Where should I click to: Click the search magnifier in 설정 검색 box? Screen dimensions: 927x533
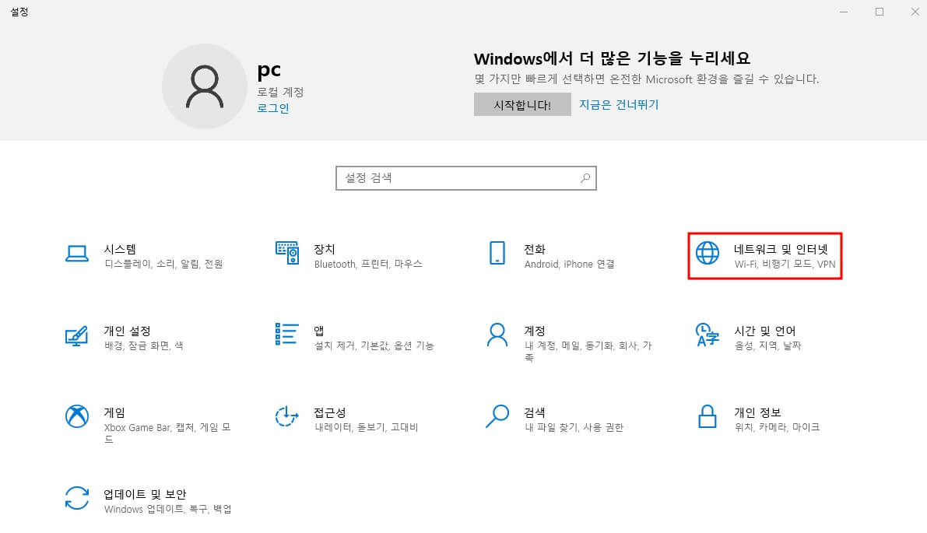click(x=585, y=178)
